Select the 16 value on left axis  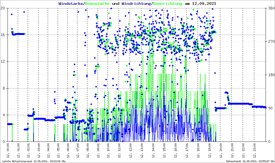pyautogui.click(x=3, y=35)
